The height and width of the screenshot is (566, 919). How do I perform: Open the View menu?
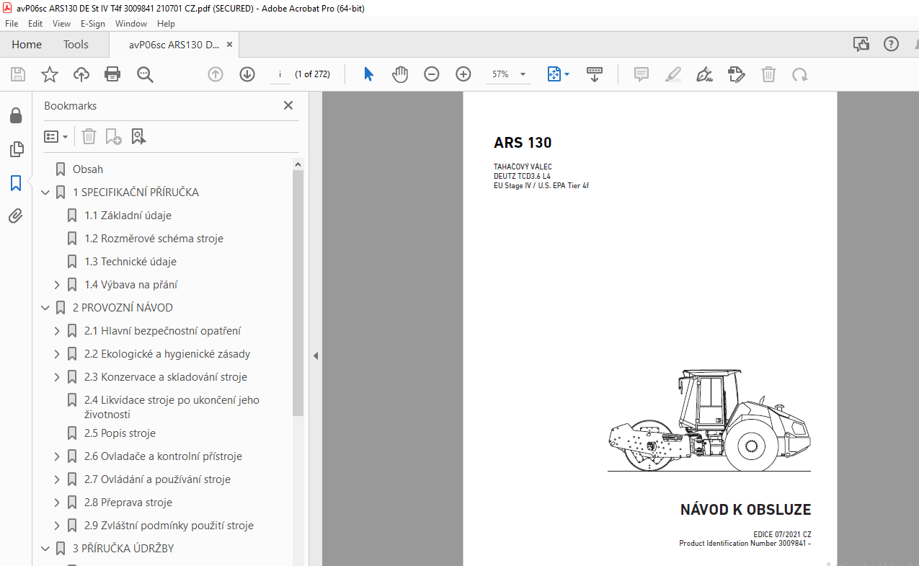[x=61, y=23]
